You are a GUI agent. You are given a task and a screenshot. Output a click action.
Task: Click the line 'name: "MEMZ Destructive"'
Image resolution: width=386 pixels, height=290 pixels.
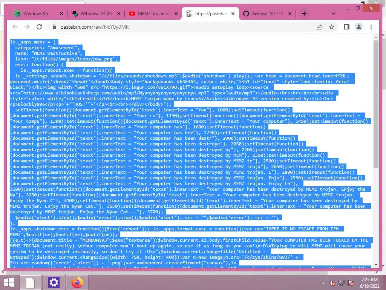[x=49, y=53]
